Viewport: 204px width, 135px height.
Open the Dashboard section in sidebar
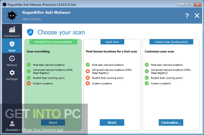pos(12,31)
